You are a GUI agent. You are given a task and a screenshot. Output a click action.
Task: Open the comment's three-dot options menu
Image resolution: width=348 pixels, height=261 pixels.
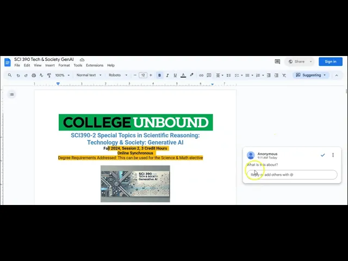point(333,155)
